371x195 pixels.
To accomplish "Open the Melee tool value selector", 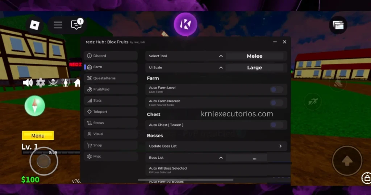I will coord(255,56).
